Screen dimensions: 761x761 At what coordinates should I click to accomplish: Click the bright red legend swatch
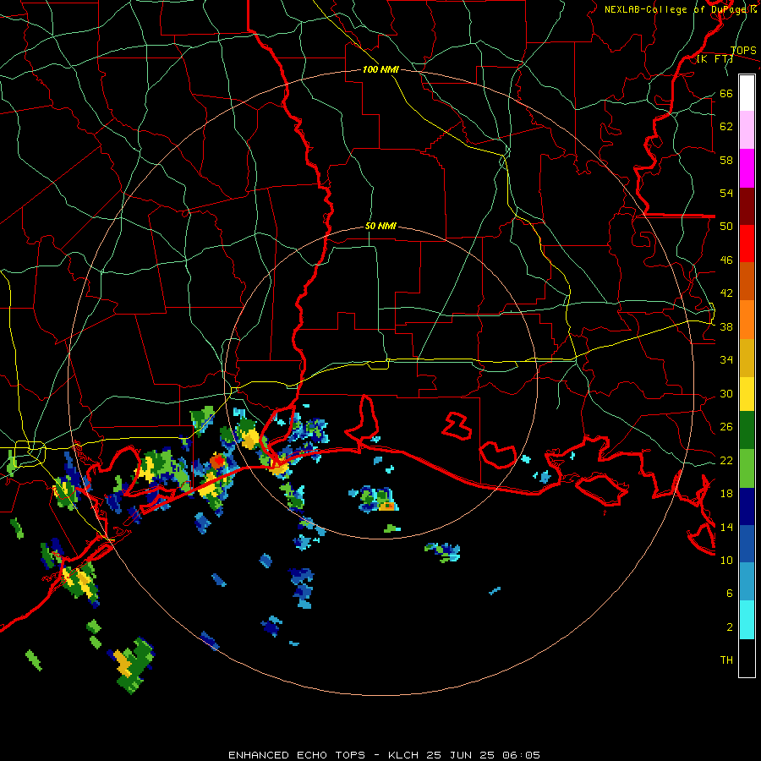tap(747, 244)
